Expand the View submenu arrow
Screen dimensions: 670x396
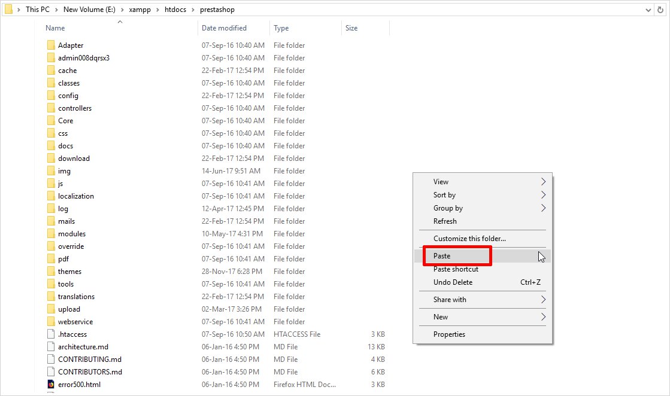[543, 182]
